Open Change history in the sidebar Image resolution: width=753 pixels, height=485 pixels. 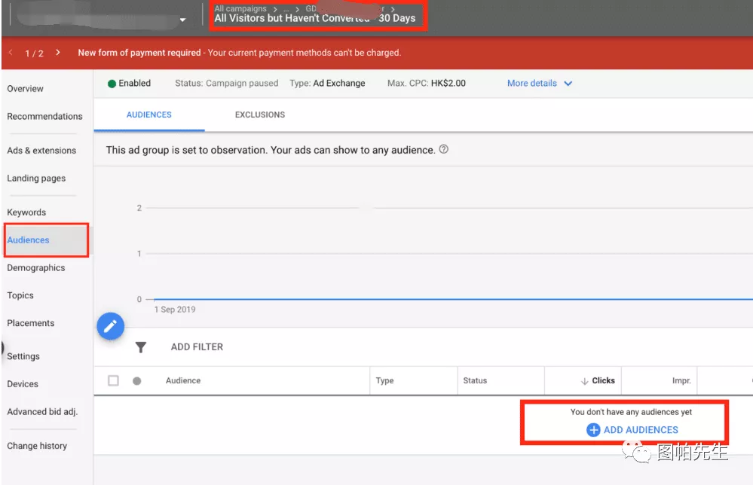coord(37,446)
